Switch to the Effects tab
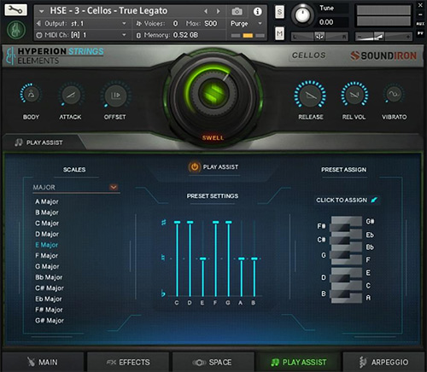427x372 pixels. coord(128,362)
